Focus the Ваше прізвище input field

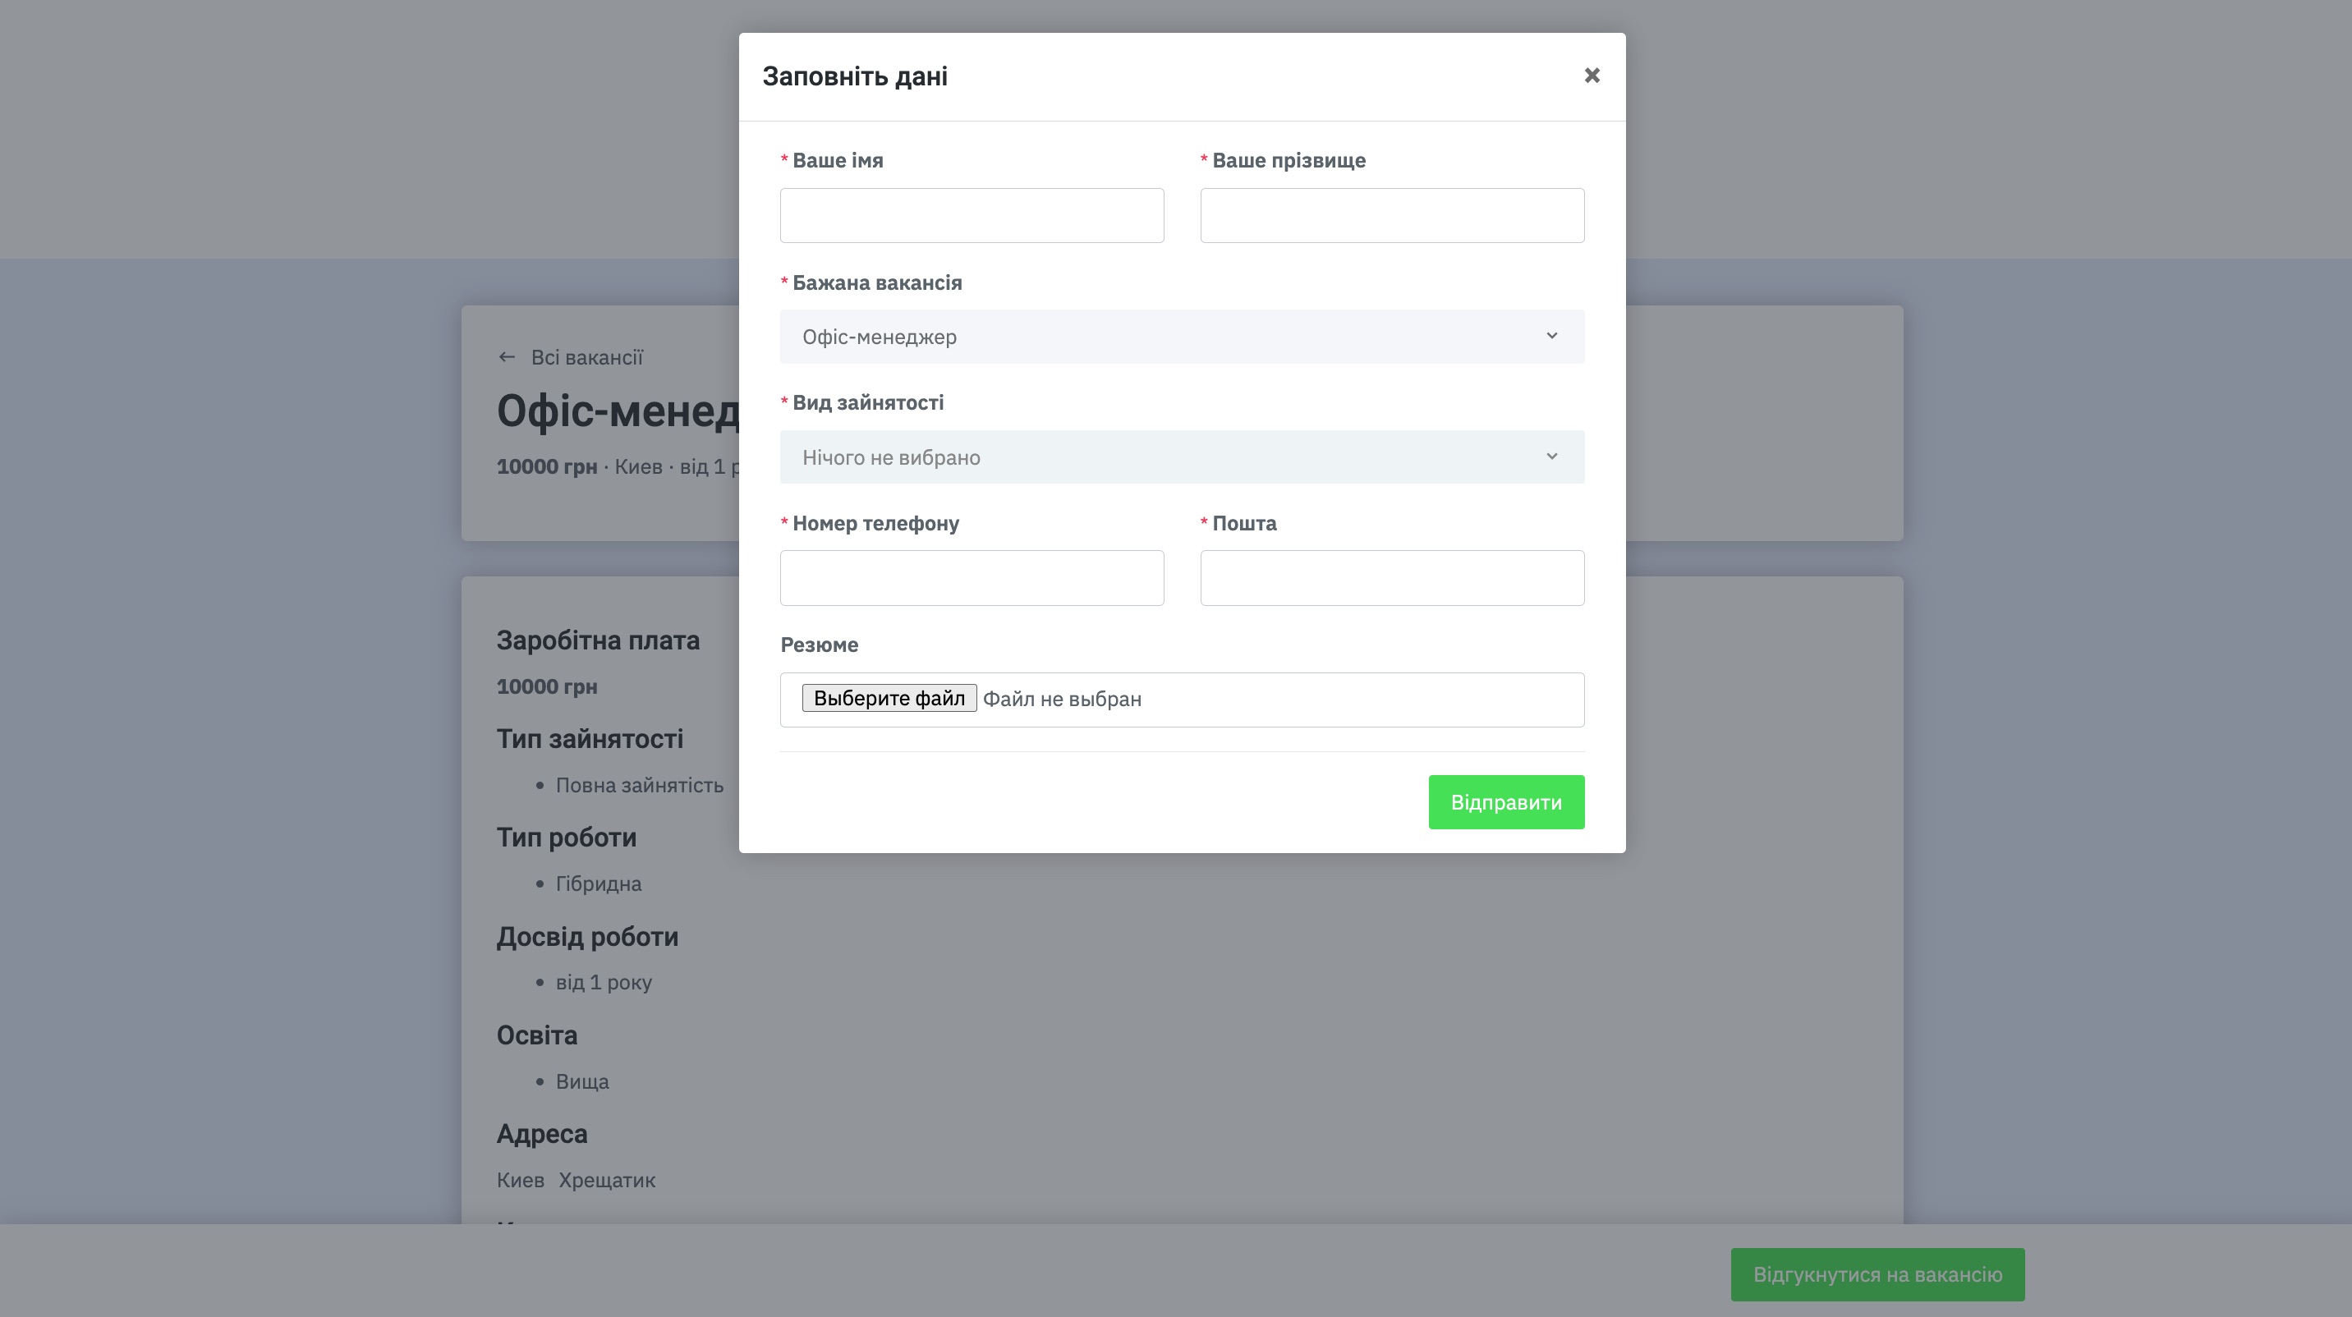coord(1391,215)
